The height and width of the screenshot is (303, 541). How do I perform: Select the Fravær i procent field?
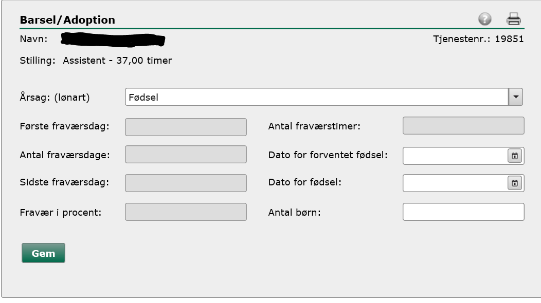186,212
